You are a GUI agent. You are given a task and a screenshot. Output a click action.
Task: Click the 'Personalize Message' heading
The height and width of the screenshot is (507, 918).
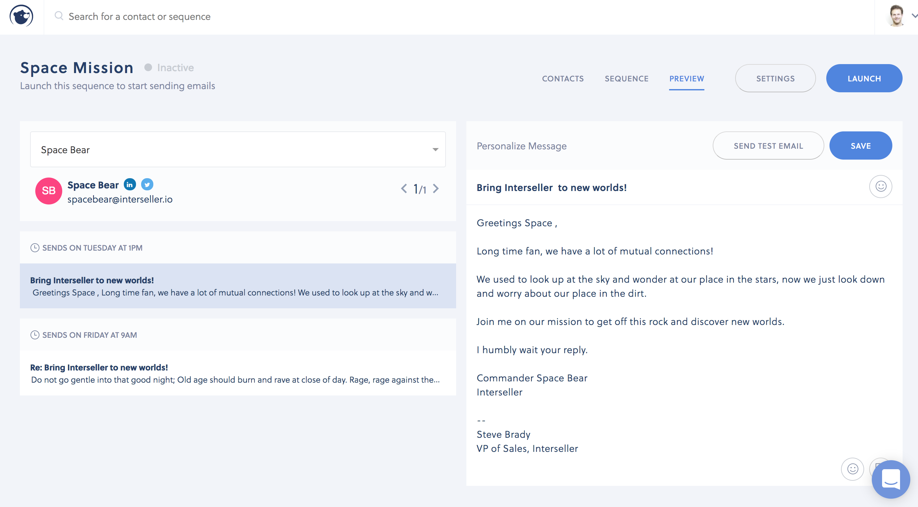pos(521,146)
